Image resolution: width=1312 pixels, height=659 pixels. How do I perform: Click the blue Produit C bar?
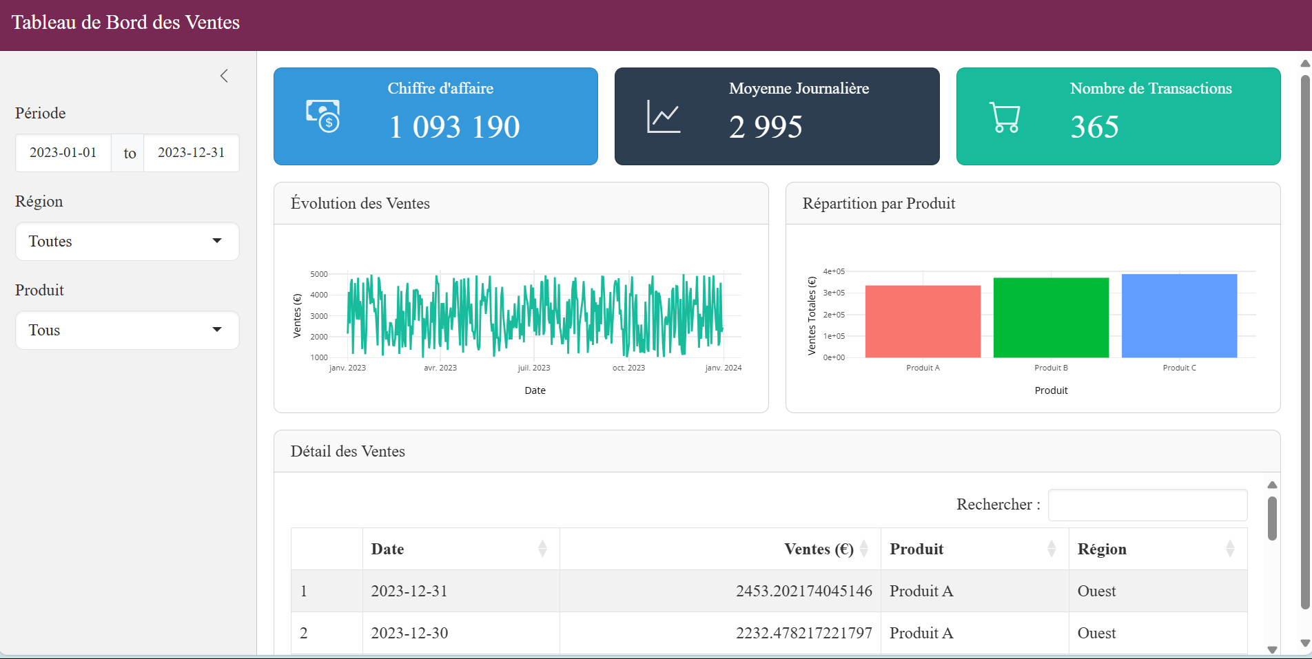tap(1179, 316)
